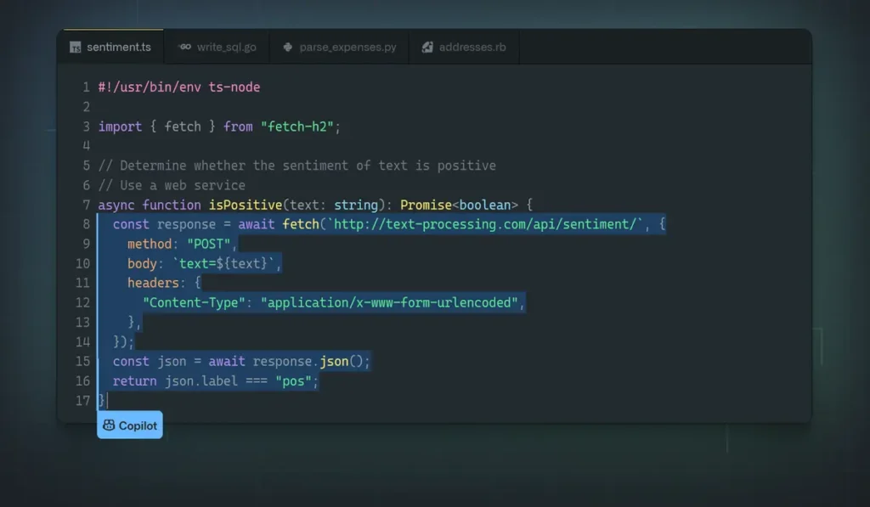Open the write_sql.go tab
The height and width of the screenshot is (507, 870).
point(217,48)
